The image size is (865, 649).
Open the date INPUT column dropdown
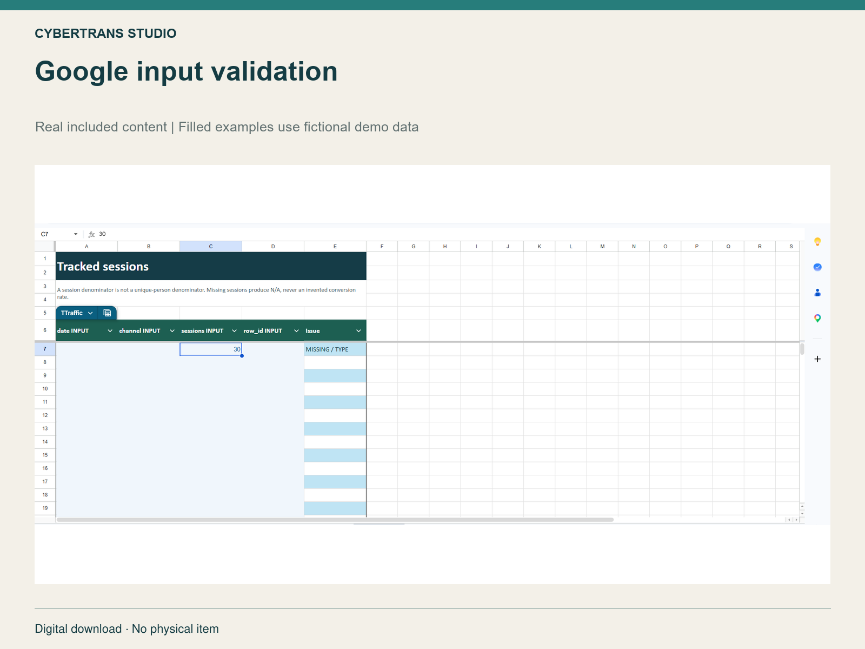pyautogui.click(x=110, y=331)
